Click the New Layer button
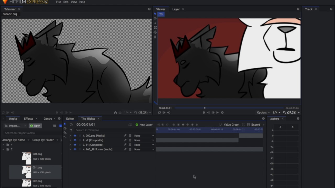This screenshot has width=335, height=188. tap(144, 125)
